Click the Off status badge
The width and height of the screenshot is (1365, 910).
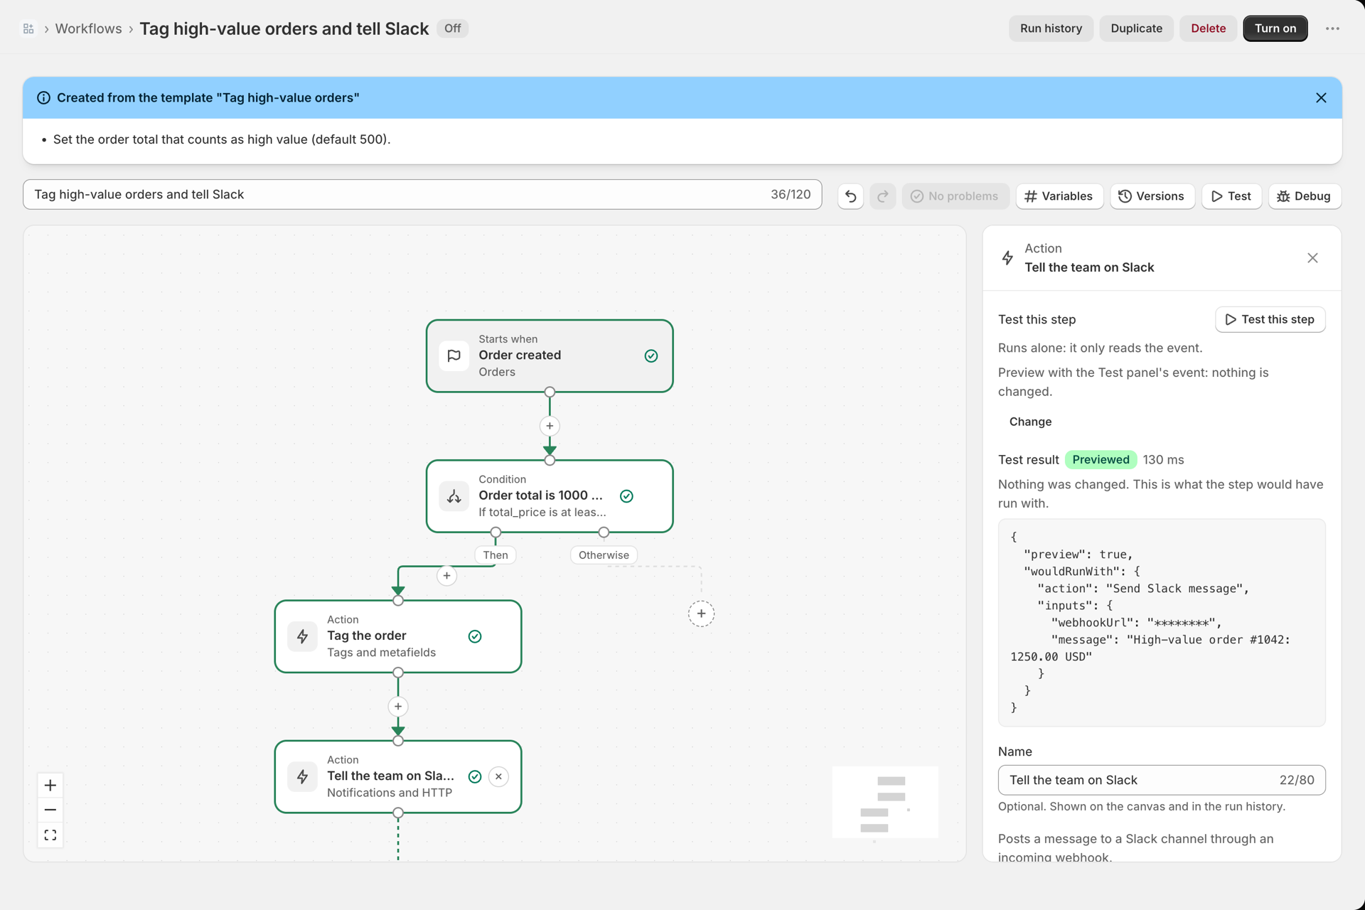[452, 28]
